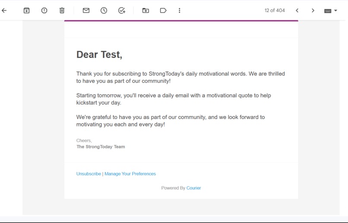Go to the newer email arrow

[297, 10]
